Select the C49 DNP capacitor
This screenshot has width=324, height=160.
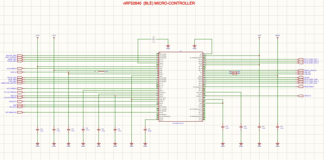click(x=154, y=39)
